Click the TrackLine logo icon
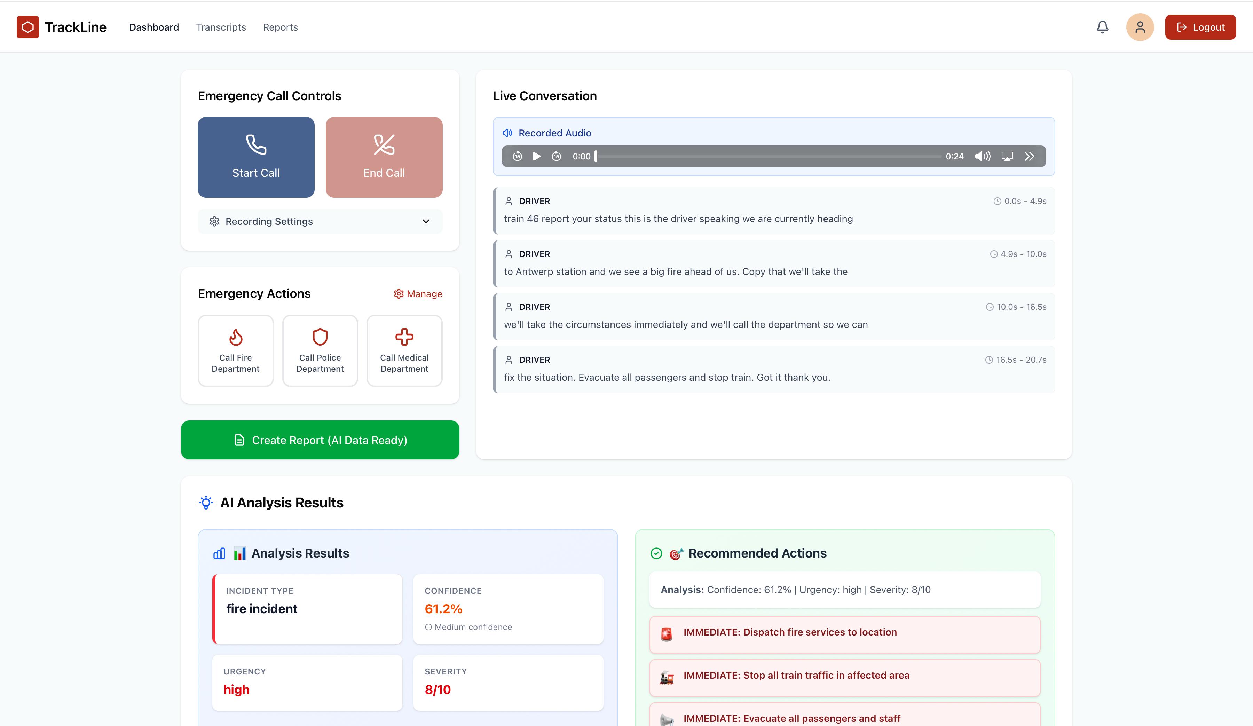Viewport: 1253px width, 726px height. [28, 27]
